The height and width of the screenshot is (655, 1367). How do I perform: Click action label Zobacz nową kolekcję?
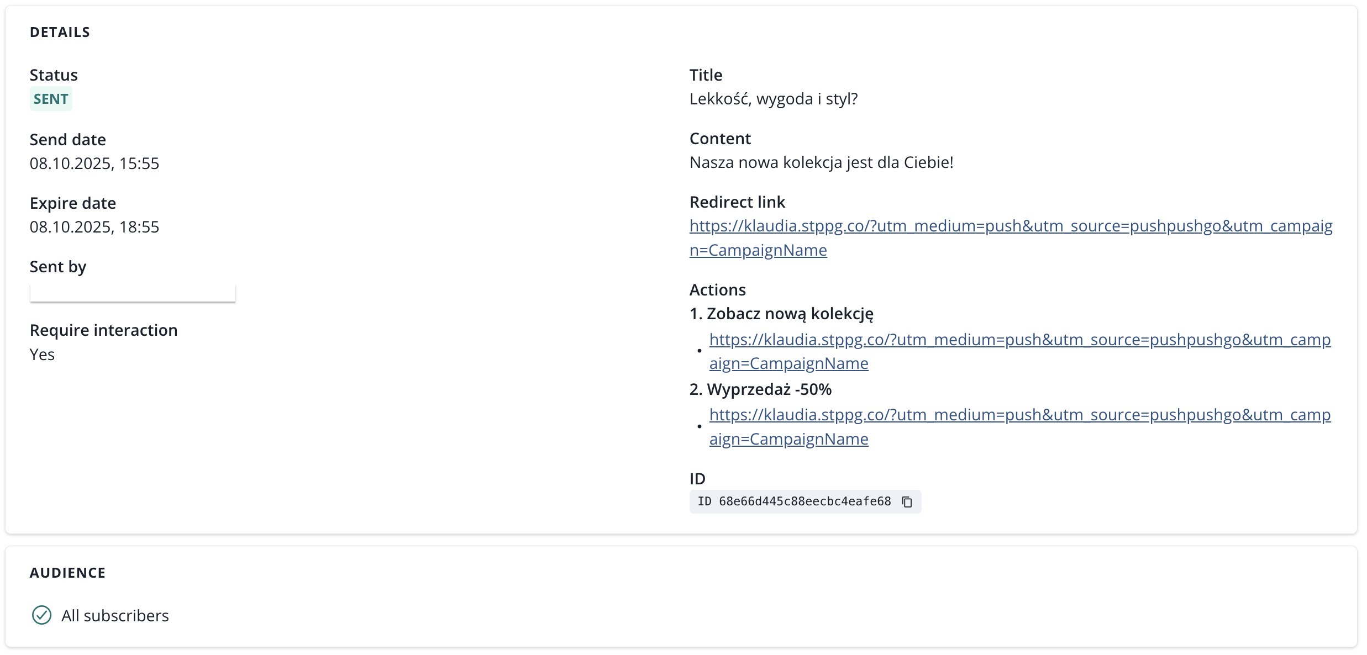789,314
